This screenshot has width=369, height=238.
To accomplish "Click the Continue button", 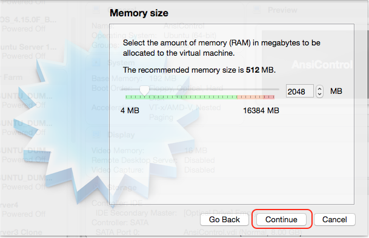I will click(x=281, y=219).
